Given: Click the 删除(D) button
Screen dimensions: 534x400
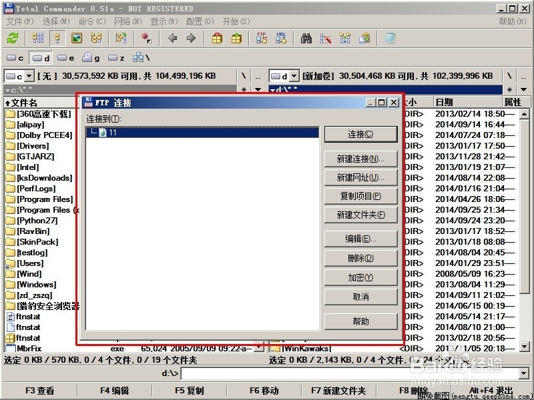Looking at the screenshot, I should coord(360,258).
